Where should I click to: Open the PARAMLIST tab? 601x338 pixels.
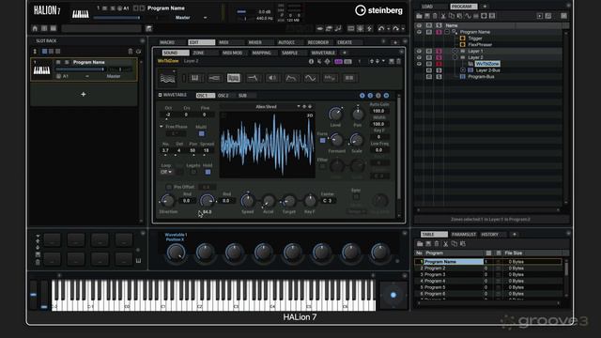pos(463,235)
